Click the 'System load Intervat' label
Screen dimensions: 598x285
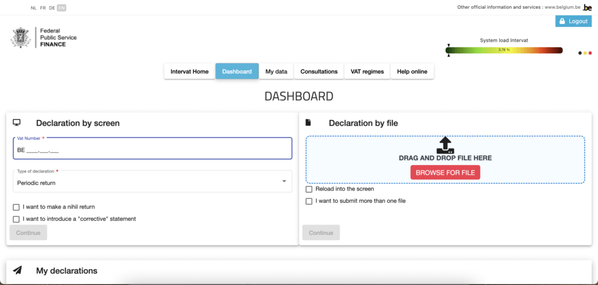coord(504,40)
